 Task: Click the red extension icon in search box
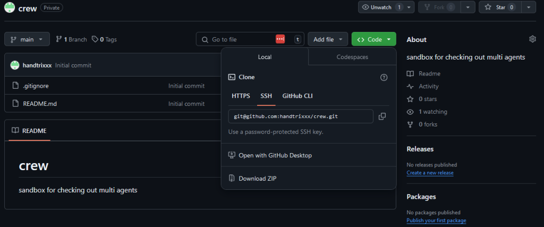pyautogui.click(x=280, y=39)
